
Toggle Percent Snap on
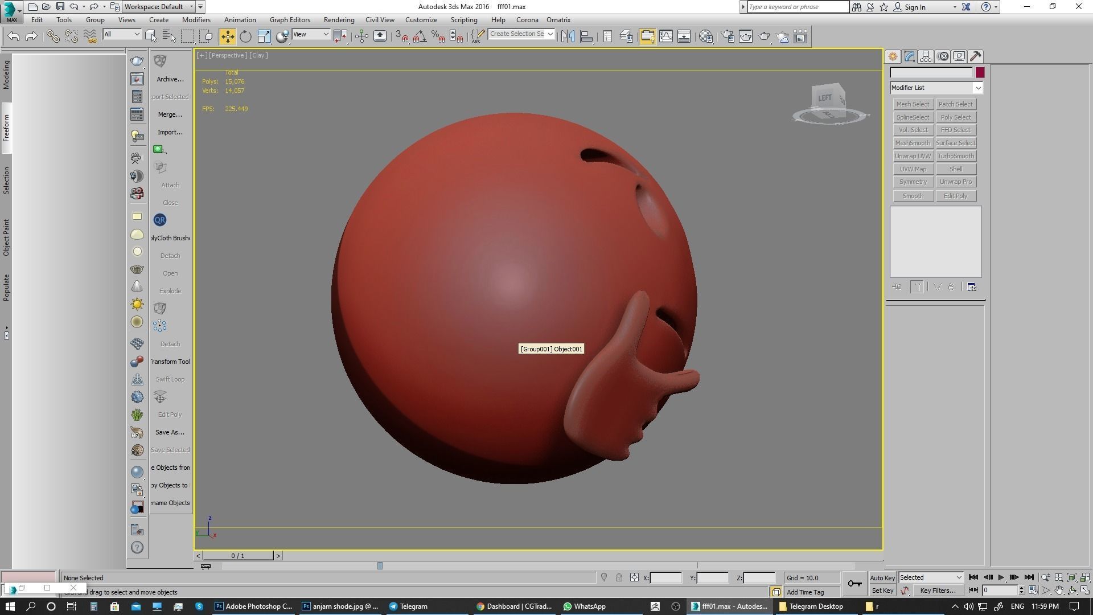coord(438,36)
